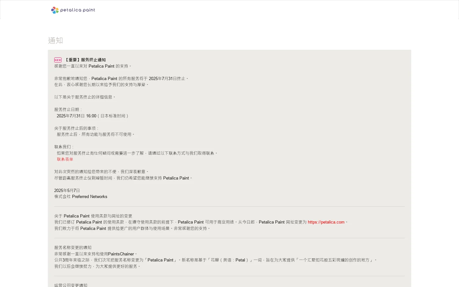This screenshot has width=459, height=287.
Task: Click the 感谢您一直以来对 Petalica Paint 的支持 line
Action: click(92, 66)
